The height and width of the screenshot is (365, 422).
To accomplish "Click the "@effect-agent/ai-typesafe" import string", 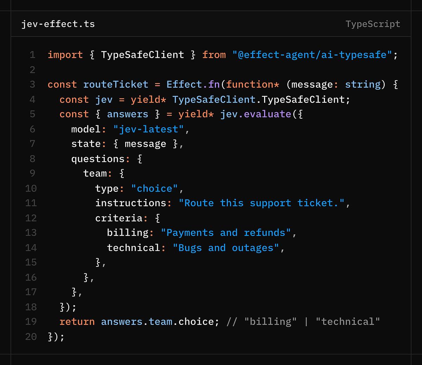I will pos(312,55).
